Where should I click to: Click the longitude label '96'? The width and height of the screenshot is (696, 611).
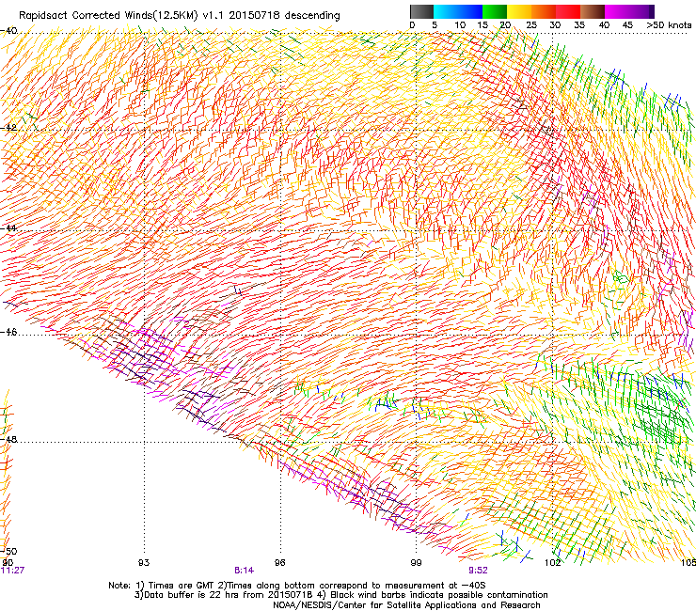click(x=279, y=563)
